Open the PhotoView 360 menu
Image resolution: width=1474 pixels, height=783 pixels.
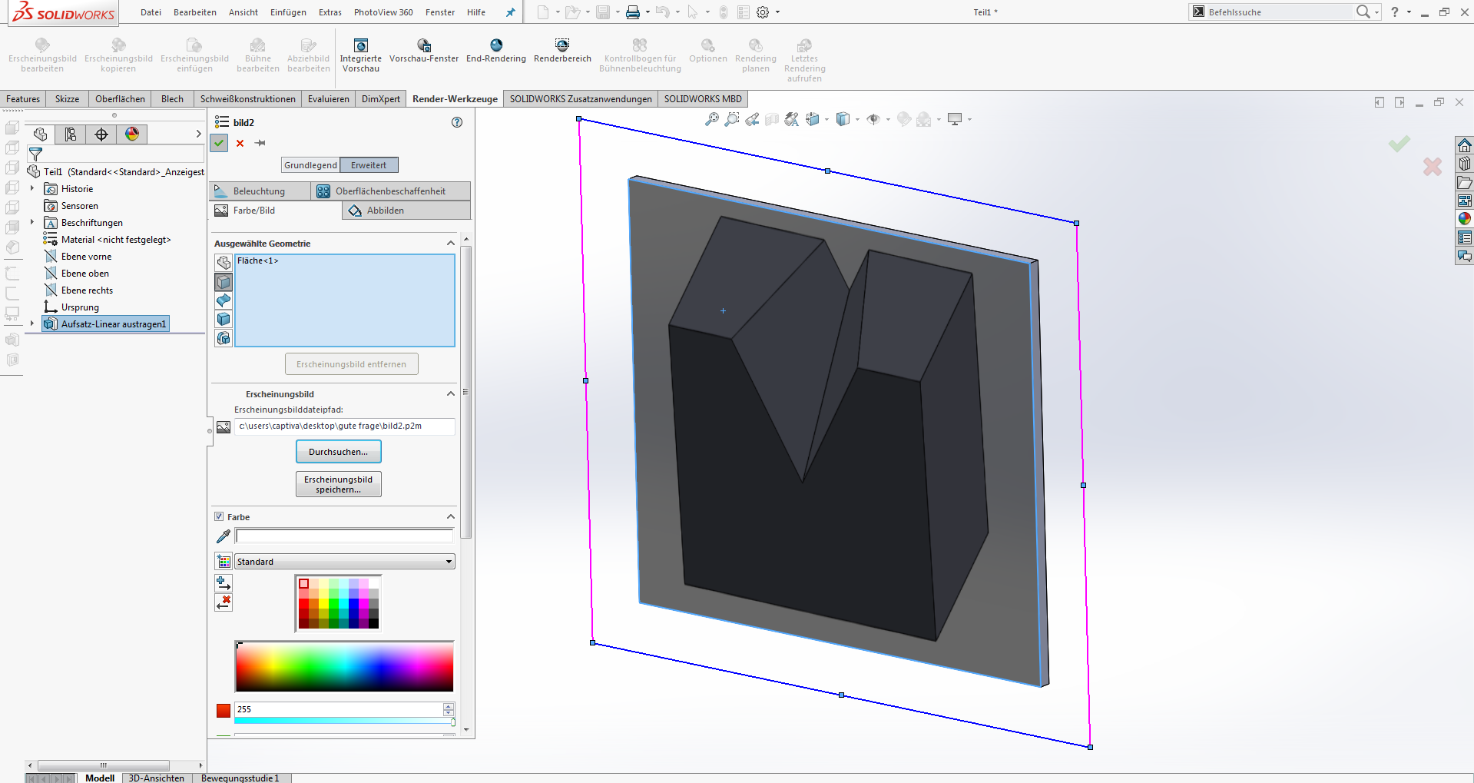383,12
